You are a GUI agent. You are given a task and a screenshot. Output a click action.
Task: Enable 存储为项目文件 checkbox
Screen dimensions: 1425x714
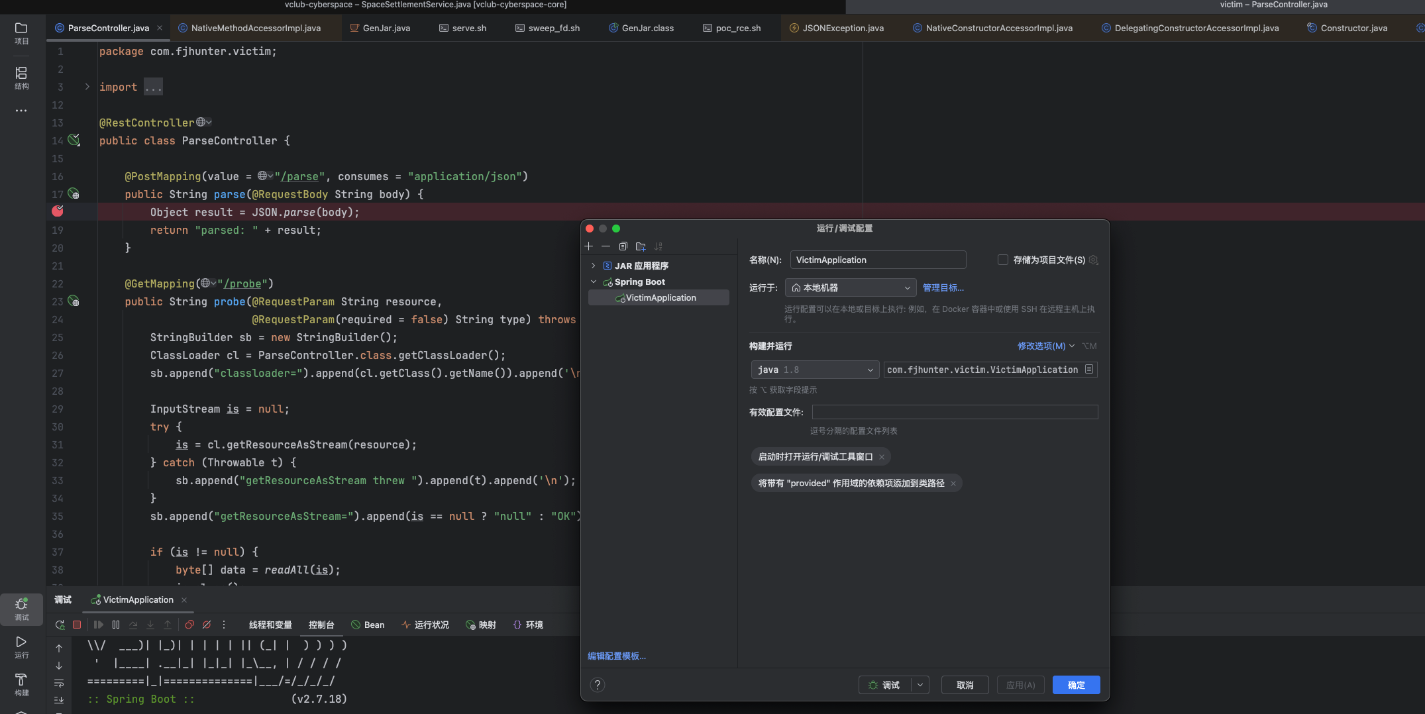tap(1003, 260)
